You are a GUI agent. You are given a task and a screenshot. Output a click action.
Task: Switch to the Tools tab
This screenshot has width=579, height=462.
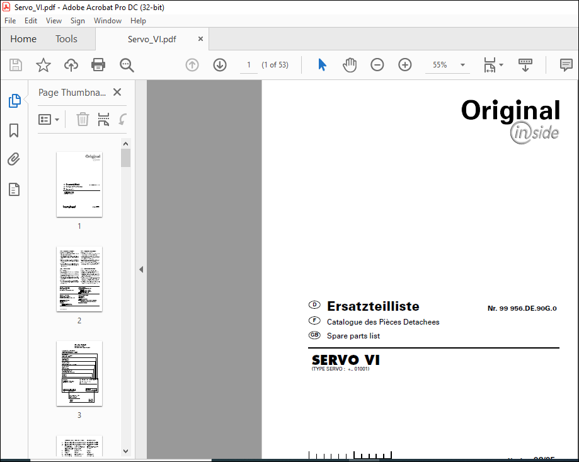[66, 39]
